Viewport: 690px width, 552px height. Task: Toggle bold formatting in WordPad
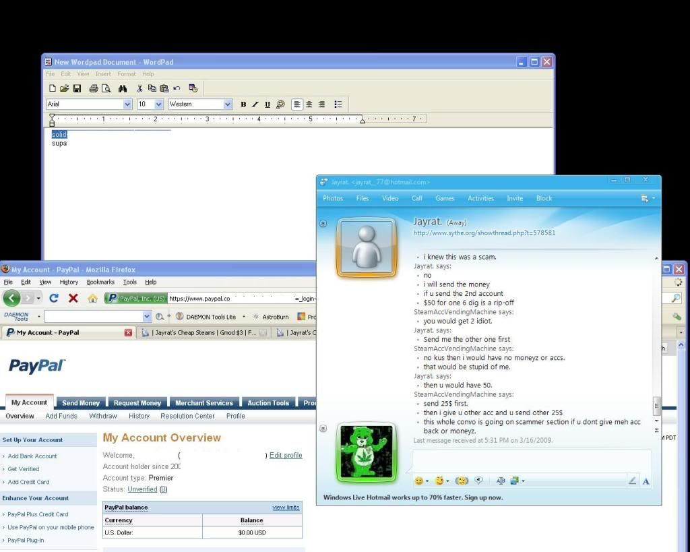pyautogui.click(x=243, y=104)
